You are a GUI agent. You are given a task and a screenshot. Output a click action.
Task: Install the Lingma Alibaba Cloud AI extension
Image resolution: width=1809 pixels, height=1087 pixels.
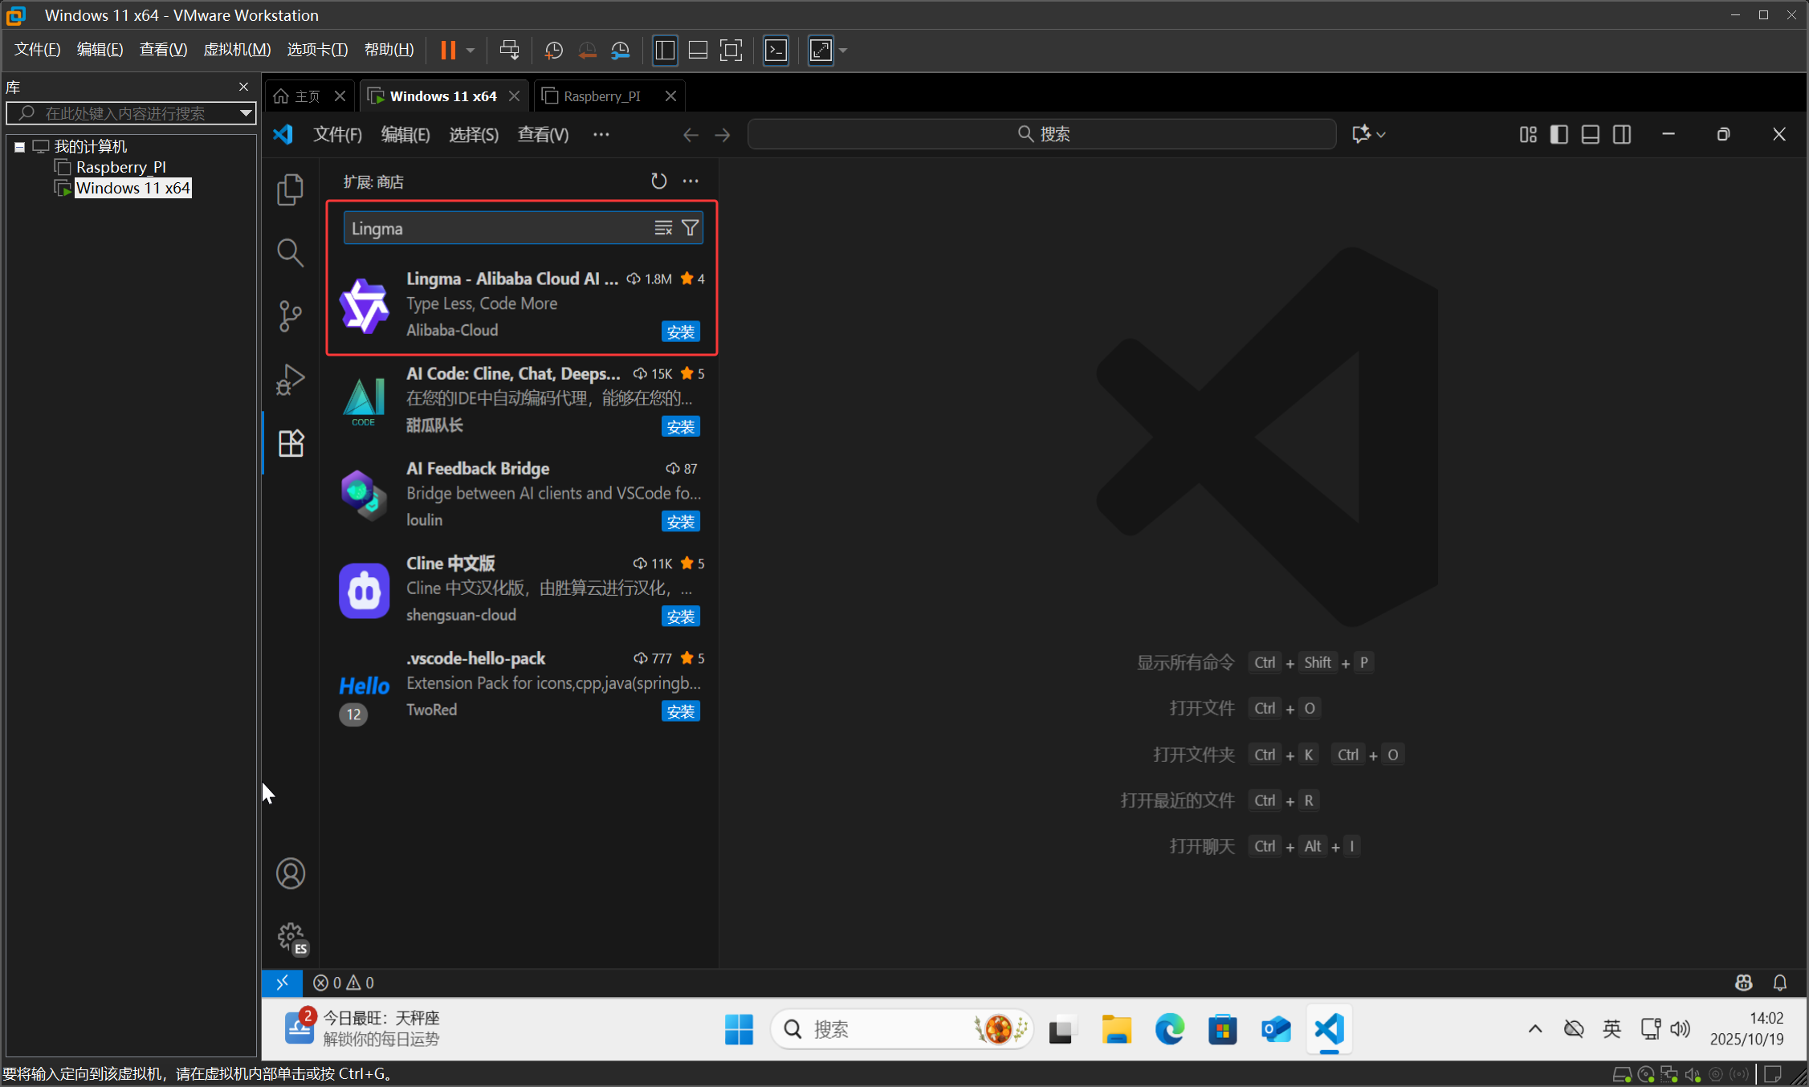(679, 331)
